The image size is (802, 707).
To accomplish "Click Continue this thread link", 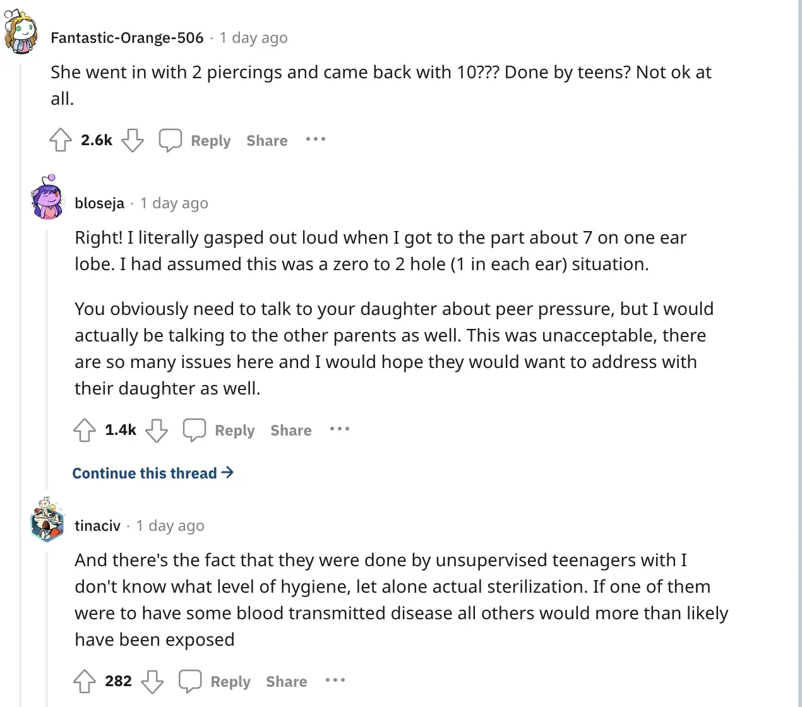I will coord(153,473).
